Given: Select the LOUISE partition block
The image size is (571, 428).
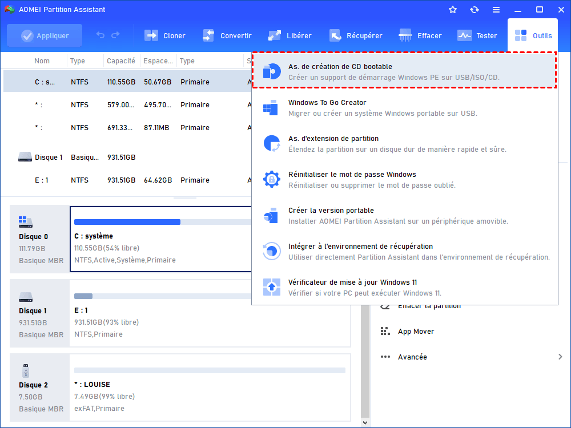Looking at the screenshot, I should point(210,387).
